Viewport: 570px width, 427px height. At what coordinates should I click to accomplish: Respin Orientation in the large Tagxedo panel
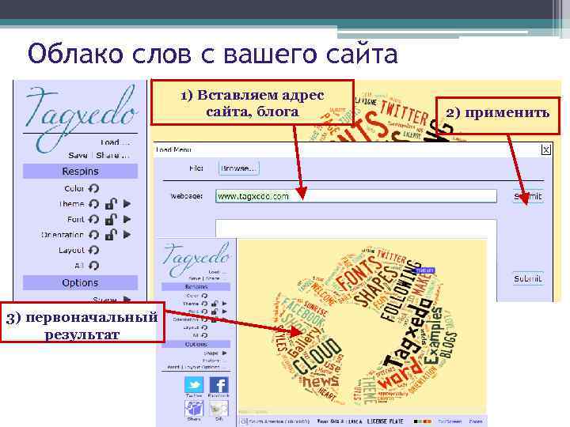coord(93,235)
